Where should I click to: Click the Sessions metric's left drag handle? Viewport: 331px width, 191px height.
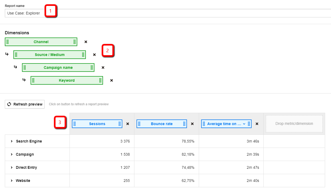75,124
